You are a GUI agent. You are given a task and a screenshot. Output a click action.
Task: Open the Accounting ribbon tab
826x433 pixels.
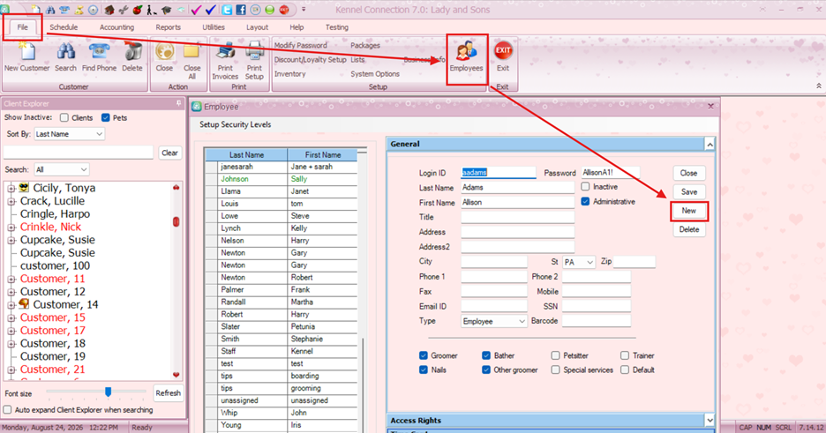pyautogui.click(x=117, y=27)
